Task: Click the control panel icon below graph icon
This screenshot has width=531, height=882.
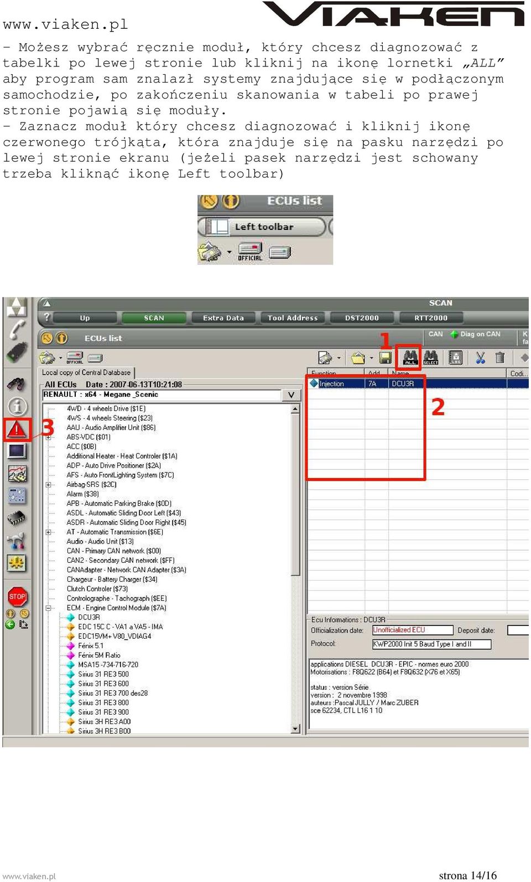Action: tap(17, 496)
